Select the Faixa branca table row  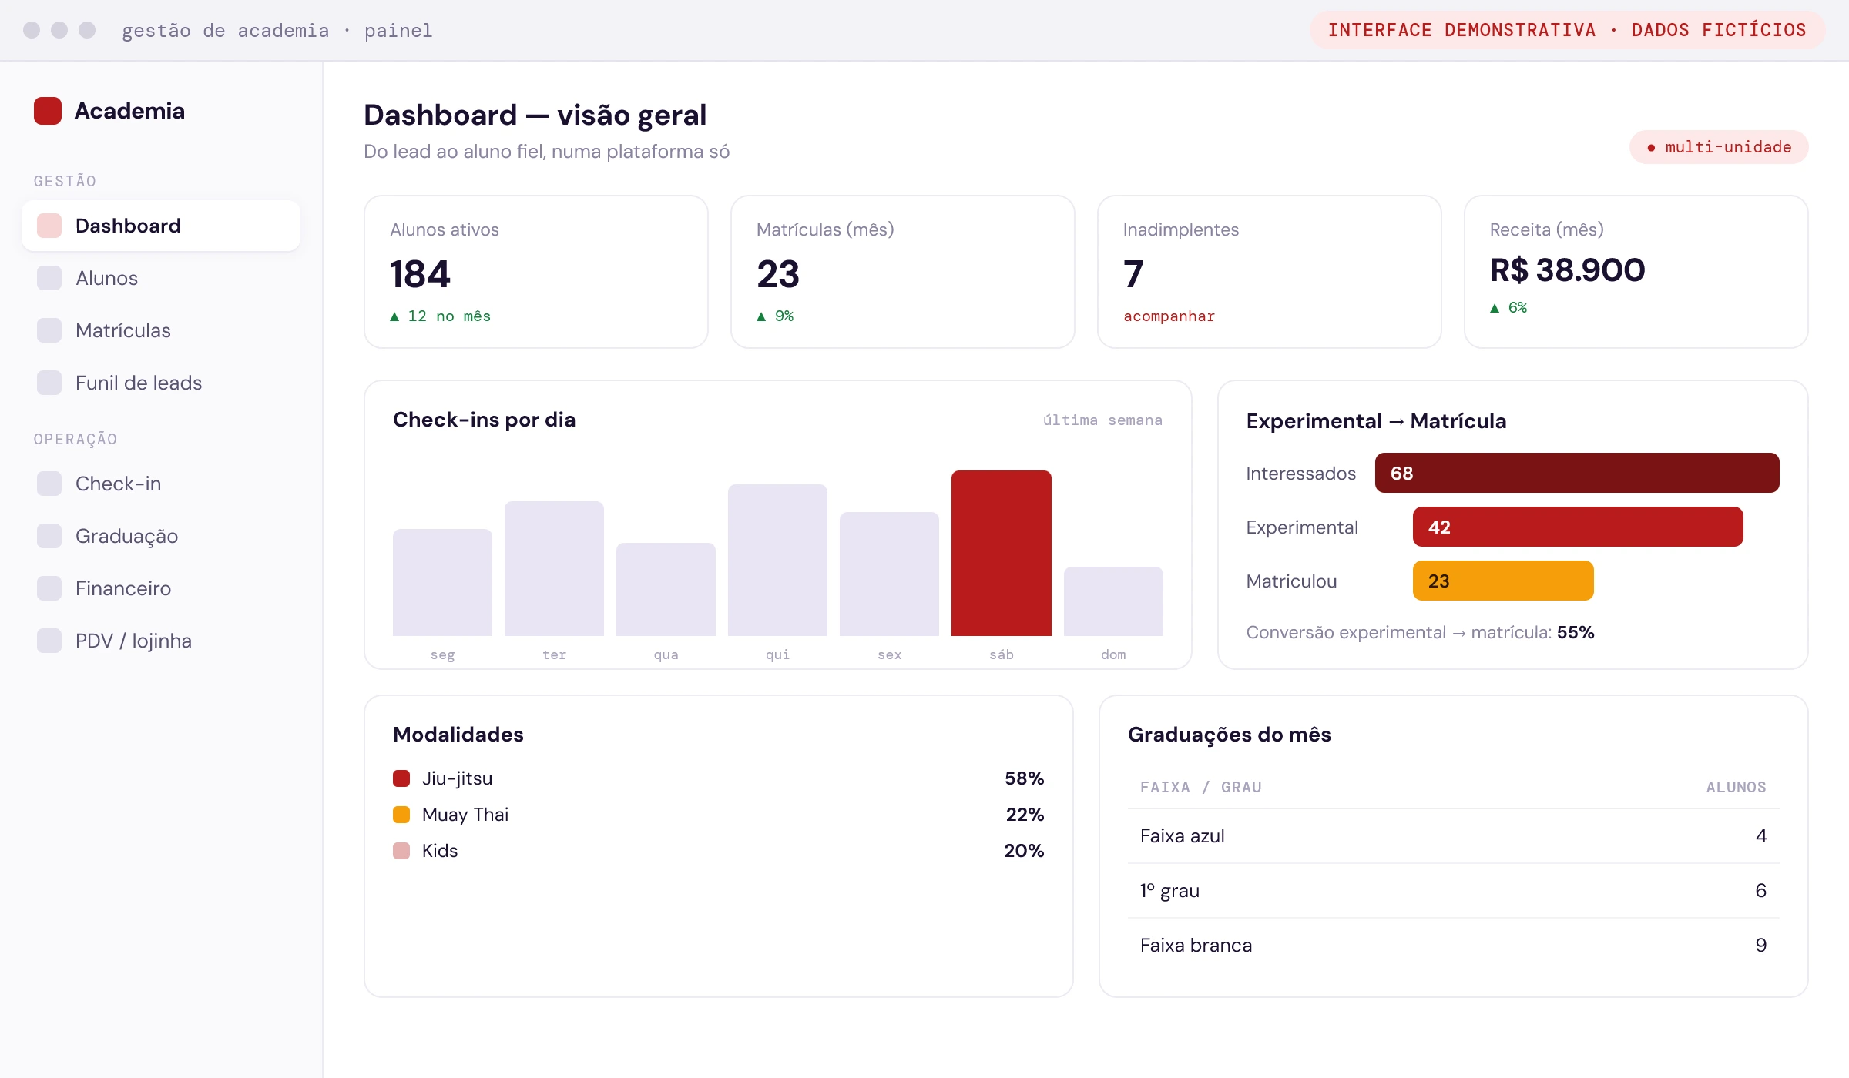click(1454, 946)
